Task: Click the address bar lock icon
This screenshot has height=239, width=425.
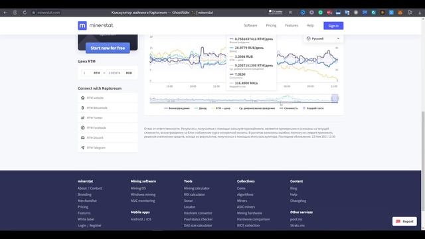Action: (x=34, y=13)
